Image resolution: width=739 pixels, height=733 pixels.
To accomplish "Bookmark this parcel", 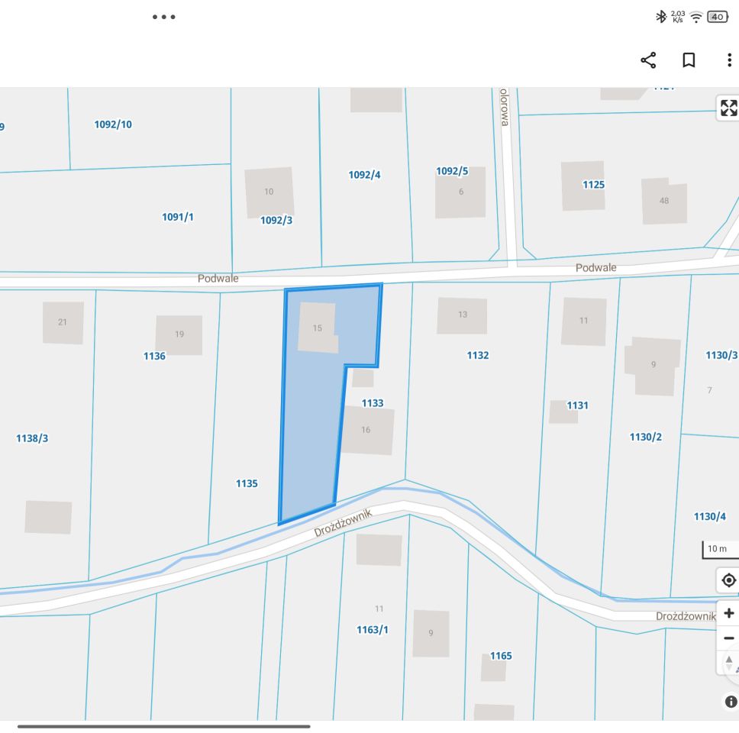I will [x=689, y=60].
